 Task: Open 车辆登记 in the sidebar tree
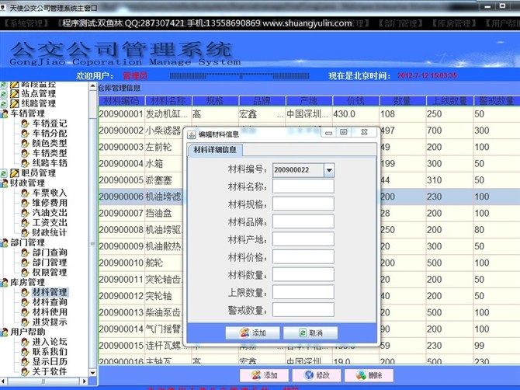50,124
